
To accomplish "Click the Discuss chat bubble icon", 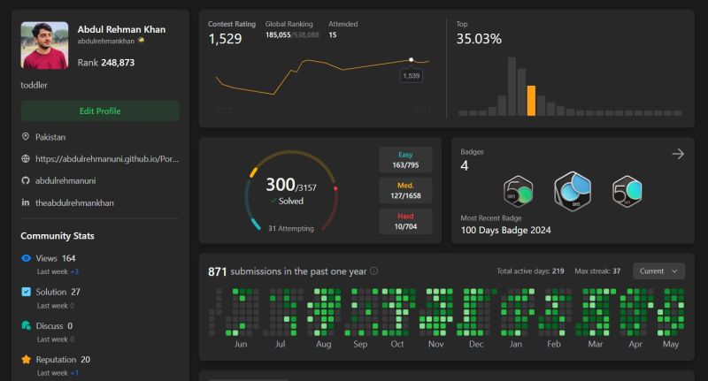I will pyautogui.click(x=27, y=325).
